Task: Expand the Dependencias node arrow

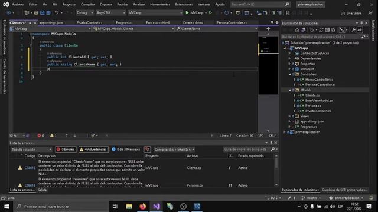Action: (x=290, y=58)
